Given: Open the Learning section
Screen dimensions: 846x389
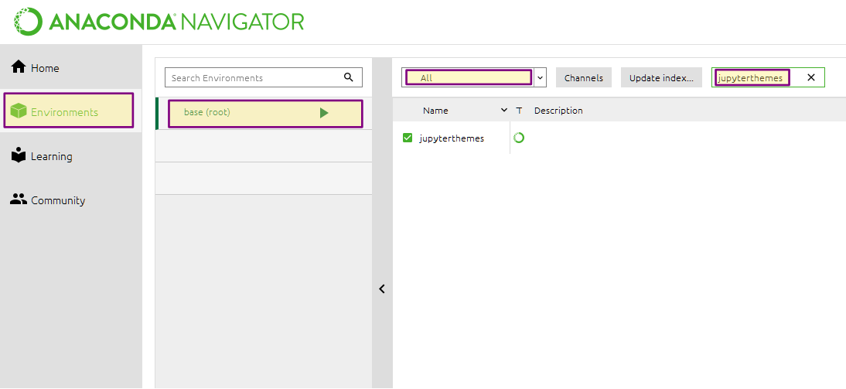Looking at the screenshot, I should (70, 156).
